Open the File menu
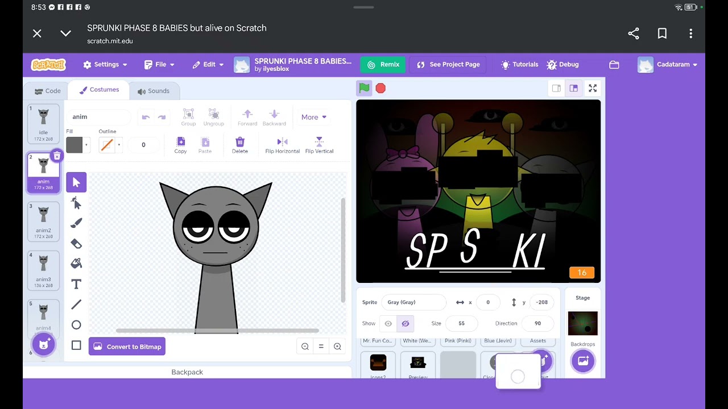728x409 pixels. click(x=159, y=65)
